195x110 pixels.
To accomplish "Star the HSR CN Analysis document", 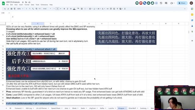I will click(23, 2).
